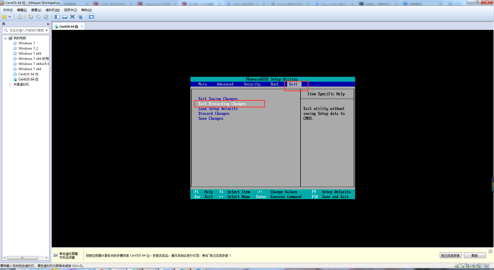Toggle the console view toolbar icon
The width and height of the screenshot is (494, 270).
(91, 17)
